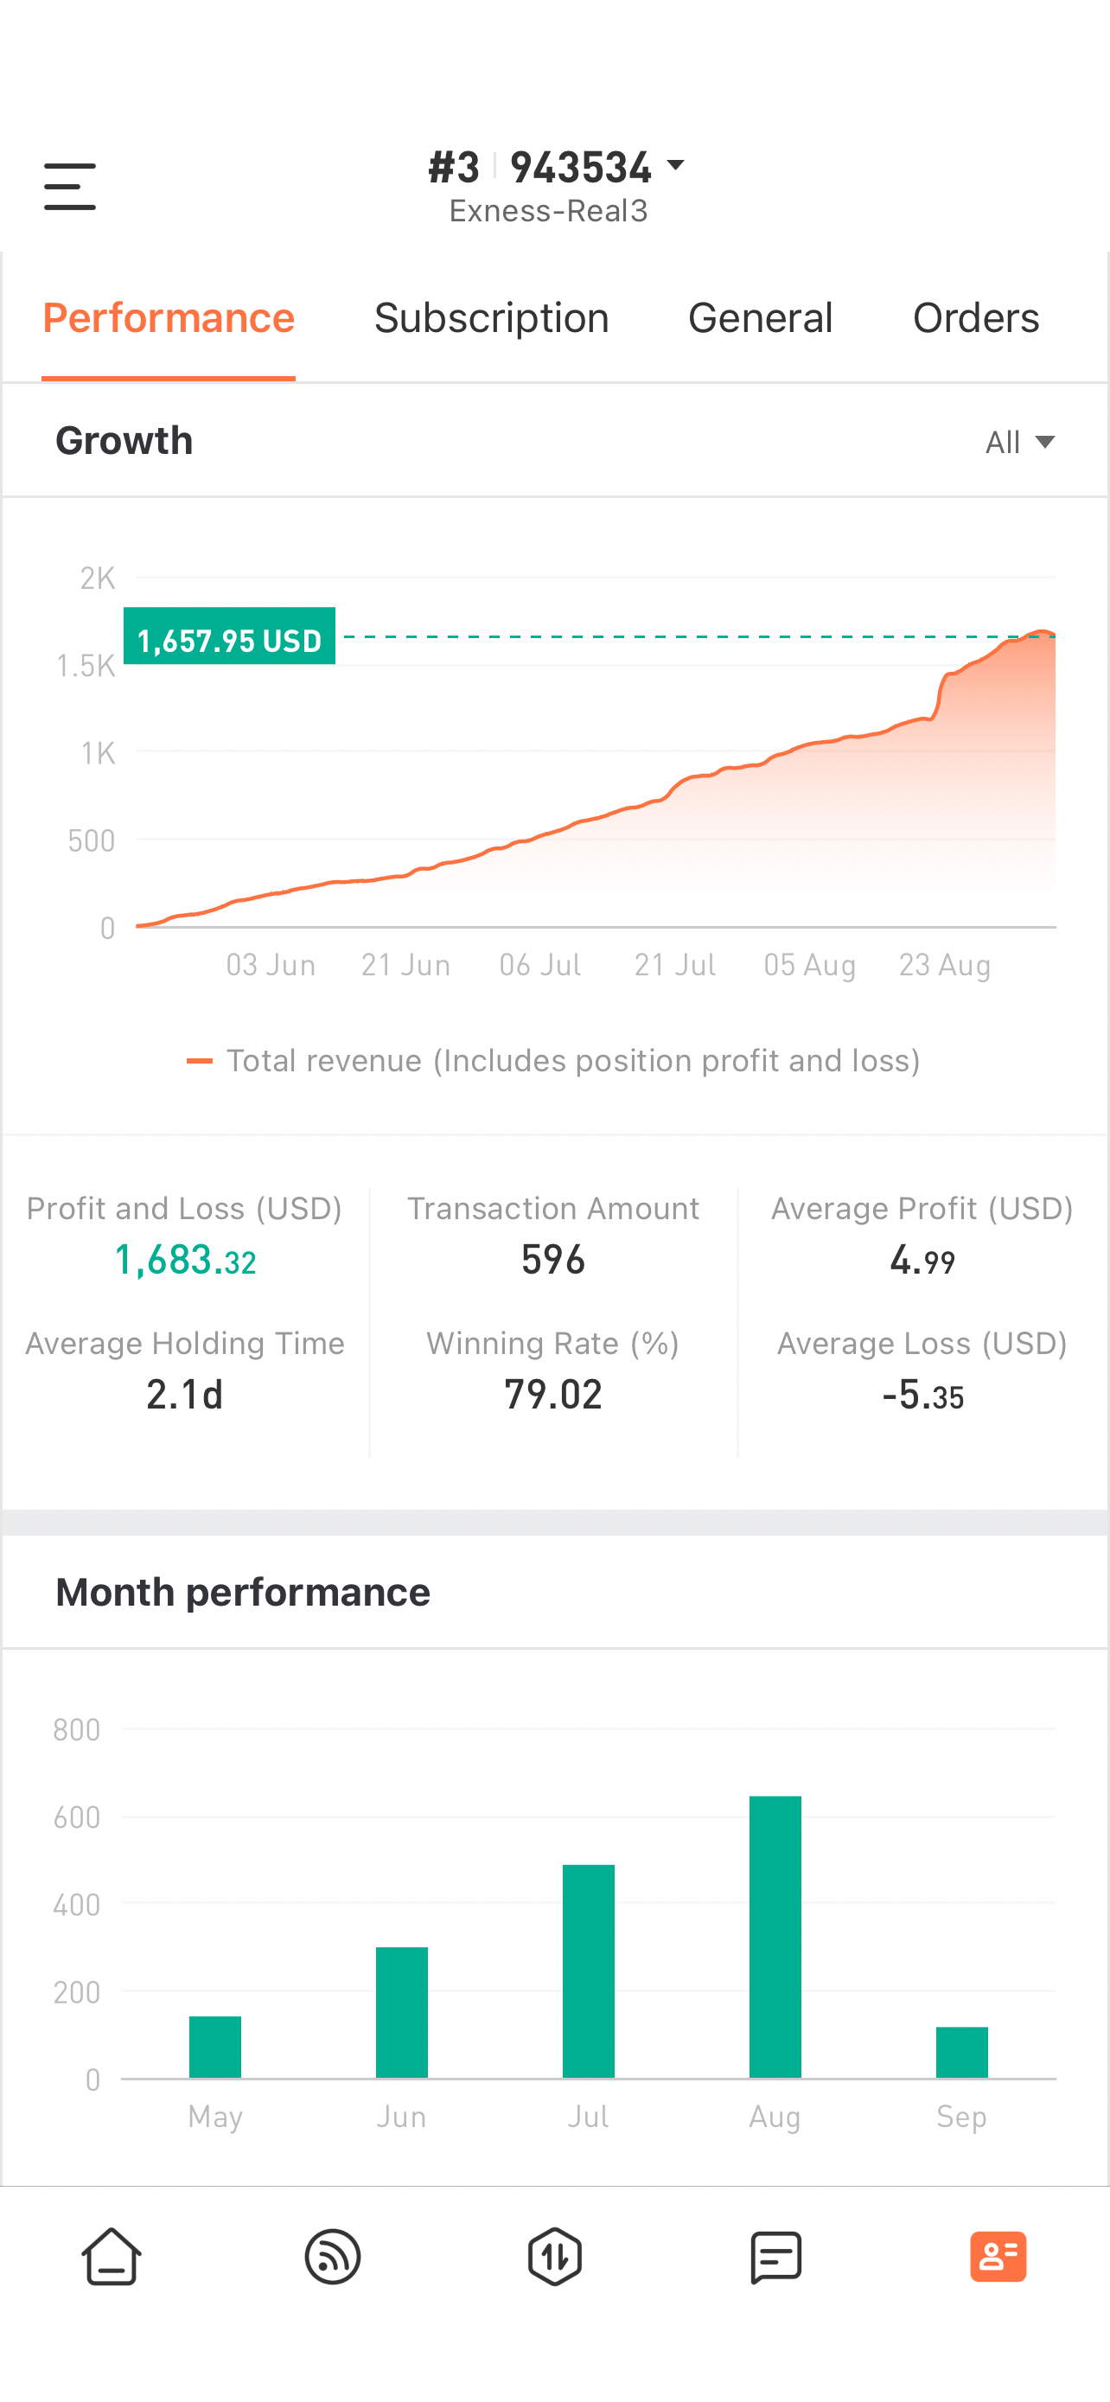Tap the Jul bar in monthly chart
Screen dimensions: 1110x2402
pyautogui.click(x=588, y=1971)
